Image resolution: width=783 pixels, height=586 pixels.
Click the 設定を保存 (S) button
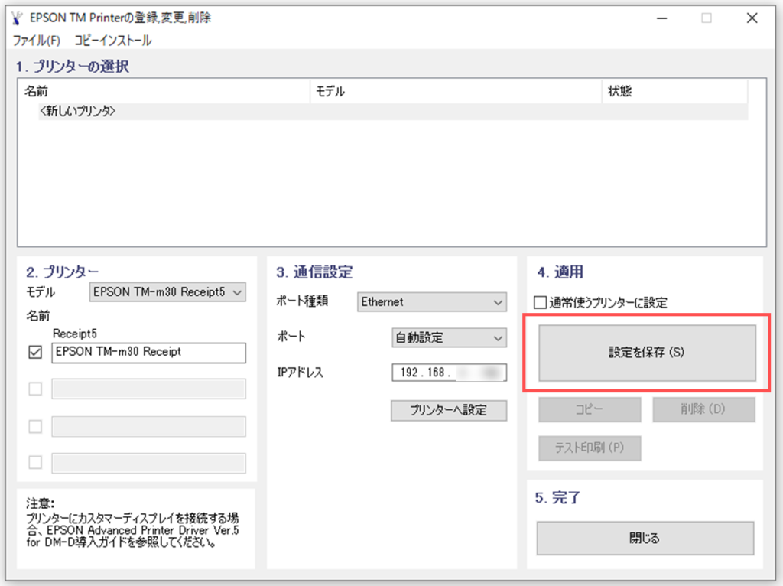click(647, 353)
